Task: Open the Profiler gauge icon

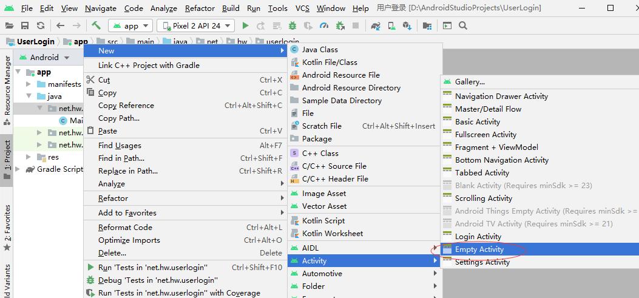Action: click(x=324, y=25)
